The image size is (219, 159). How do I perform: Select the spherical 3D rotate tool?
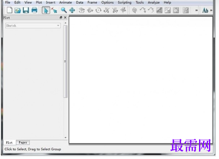pyautogui.click(x=82, y=10)
